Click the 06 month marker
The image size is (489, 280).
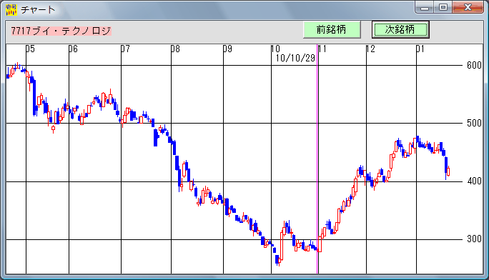pyautogui.click(x=73, y=49)
